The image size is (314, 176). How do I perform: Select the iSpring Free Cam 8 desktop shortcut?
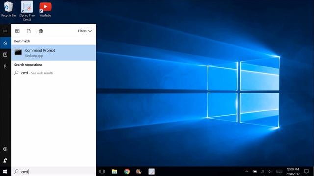(x=27, y=11)
